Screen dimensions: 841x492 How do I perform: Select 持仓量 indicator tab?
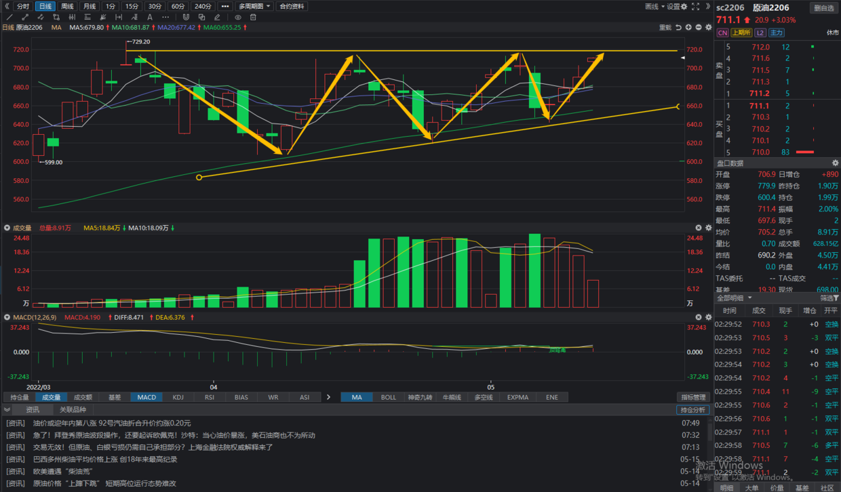pos(20,397)
